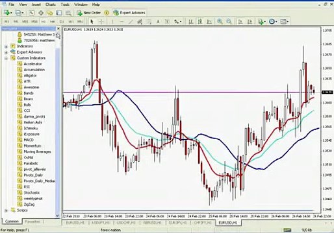Screen dimensions: 334x233
Task: Select the Crosshair tool
Action: [x=101, y=21]
